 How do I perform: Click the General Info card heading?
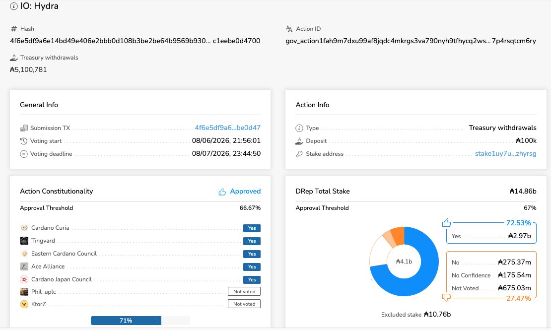[x=39, y=105]
